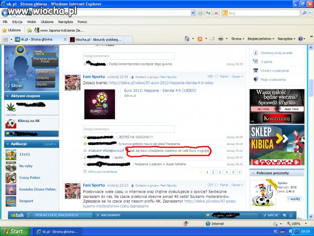Click the nktalk OPCJE button
This screenshot has width=314, height=236.
[270, 215]
